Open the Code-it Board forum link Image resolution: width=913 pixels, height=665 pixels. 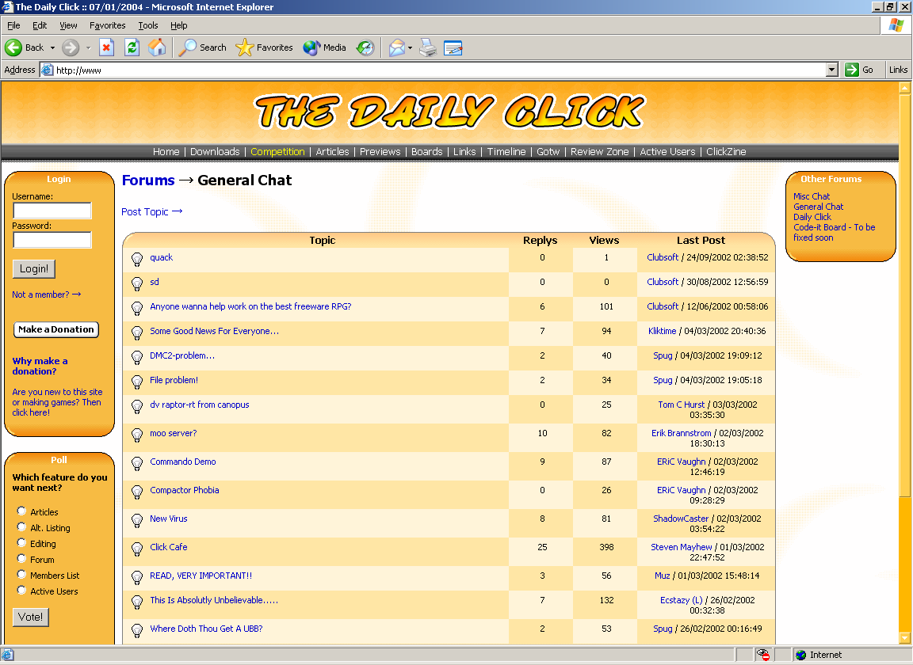[x=834, y=232]
